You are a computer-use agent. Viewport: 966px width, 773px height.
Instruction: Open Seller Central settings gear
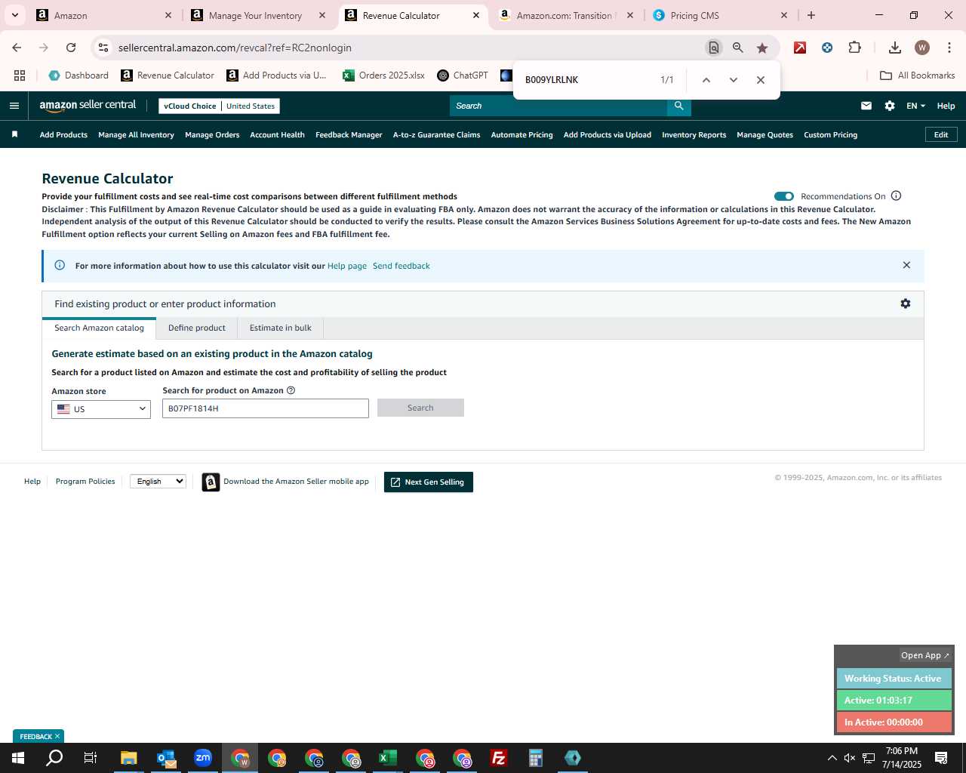pos(890,106)
